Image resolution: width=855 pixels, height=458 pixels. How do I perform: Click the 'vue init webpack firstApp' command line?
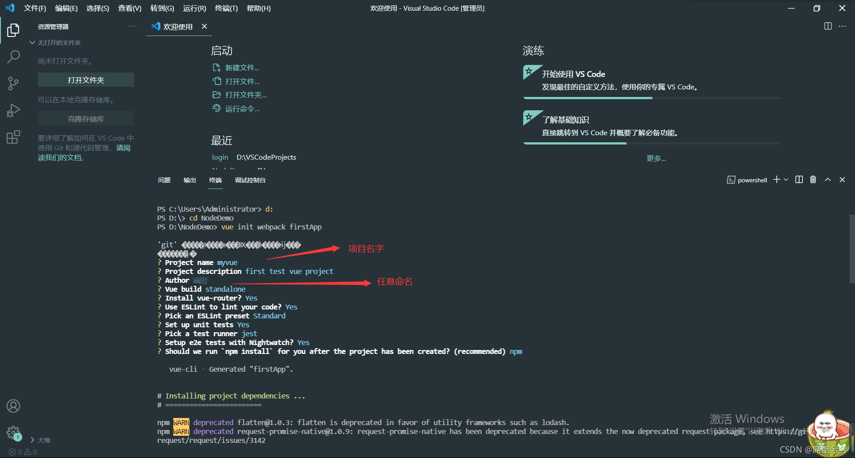tap(240, 227)
